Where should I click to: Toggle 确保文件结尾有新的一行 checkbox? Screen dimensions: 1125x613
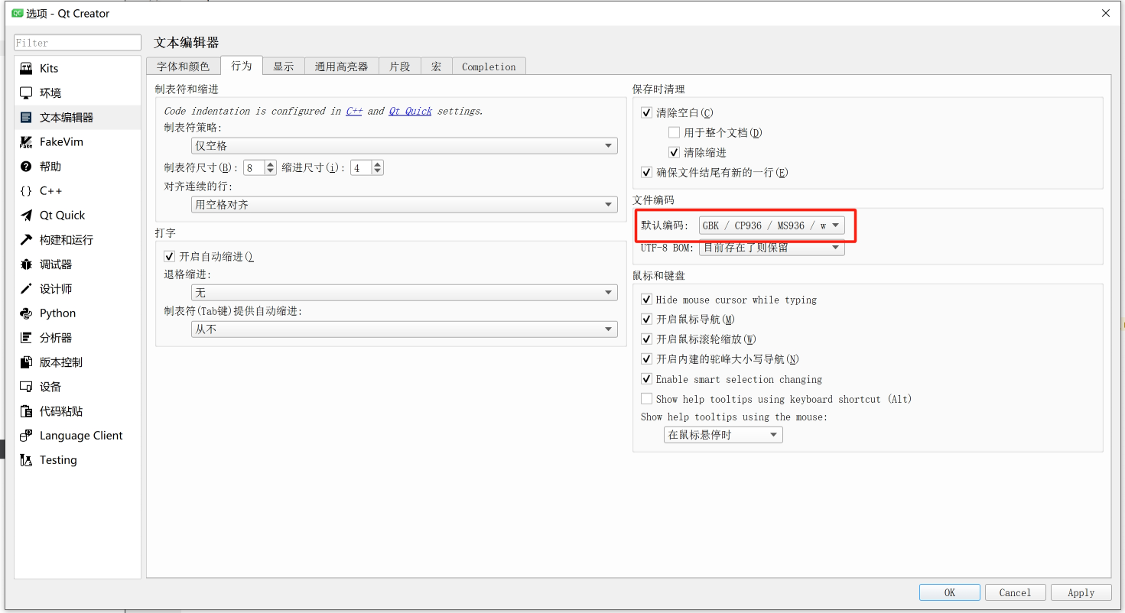(647, 172)
